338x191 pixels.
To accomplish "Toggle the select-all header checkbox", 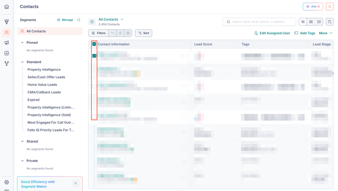I will tap(94, 44).
